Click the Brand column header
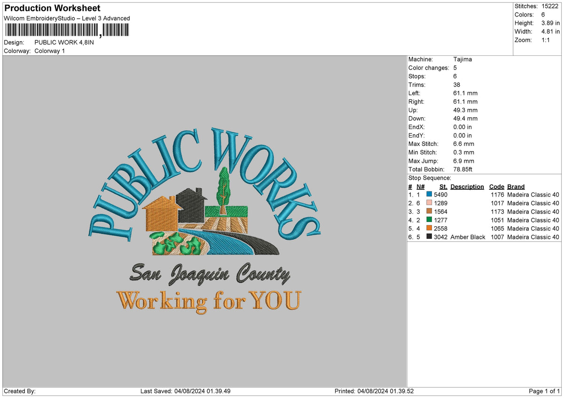Image resolution: width=564 pixels, height=398 pixels. (x=516, y=186)
